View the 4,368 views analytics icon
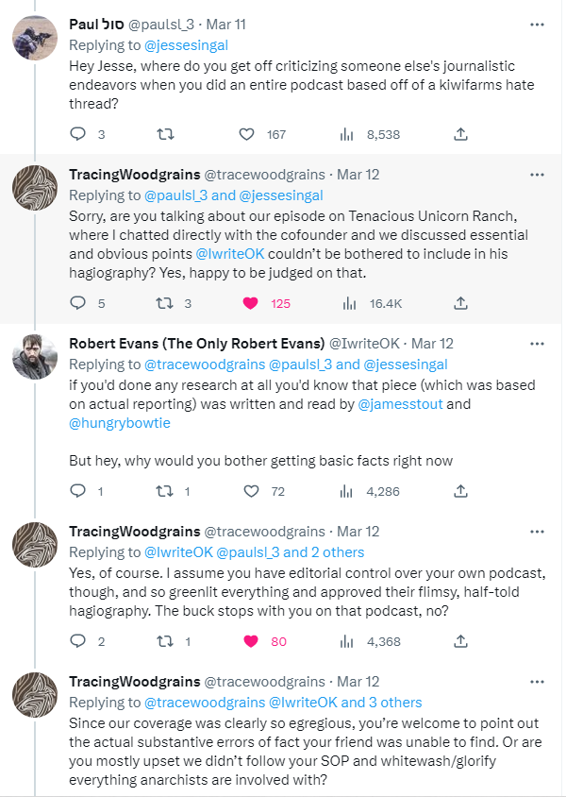The height and width of the screenshot is (797, 566). [346, 641]
